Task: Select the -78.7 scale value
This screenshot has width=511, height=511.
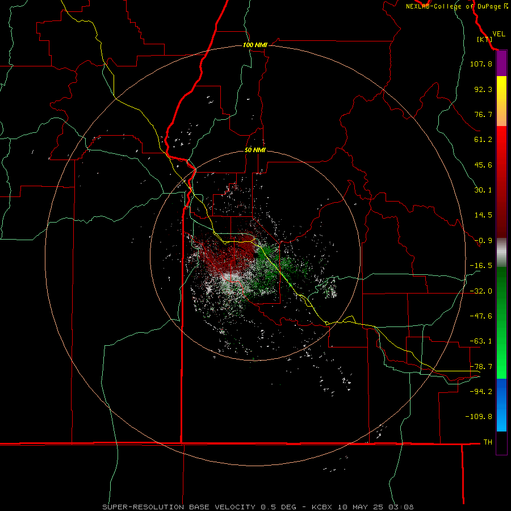Action: point(481,367)
